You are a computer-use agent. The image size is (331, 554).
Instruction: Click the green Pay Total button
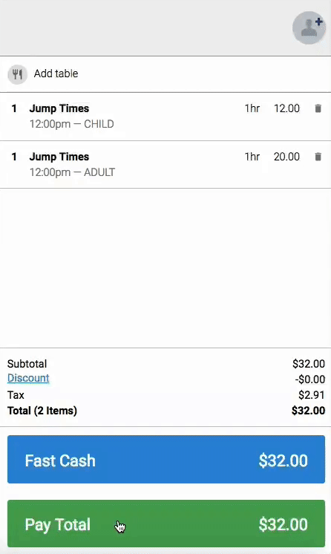coord(166,524)
